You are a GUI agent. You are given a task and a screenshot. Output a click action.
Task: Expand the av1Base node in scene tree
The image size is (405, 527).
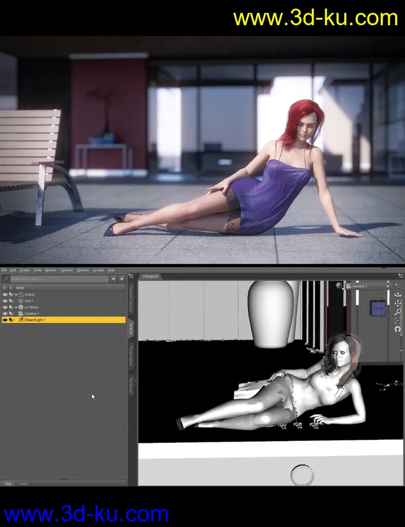pyautogui.click(x=16, y=307)
